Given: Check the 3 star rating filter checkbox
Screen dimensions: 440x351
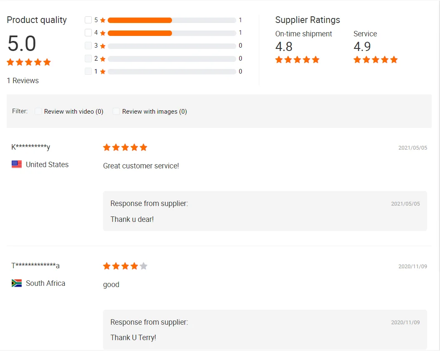Looking at the screenshot, I should click(x=88, y=46).
